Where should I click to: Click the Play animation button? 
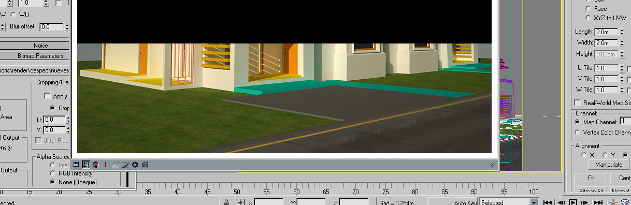pos(573,202)
